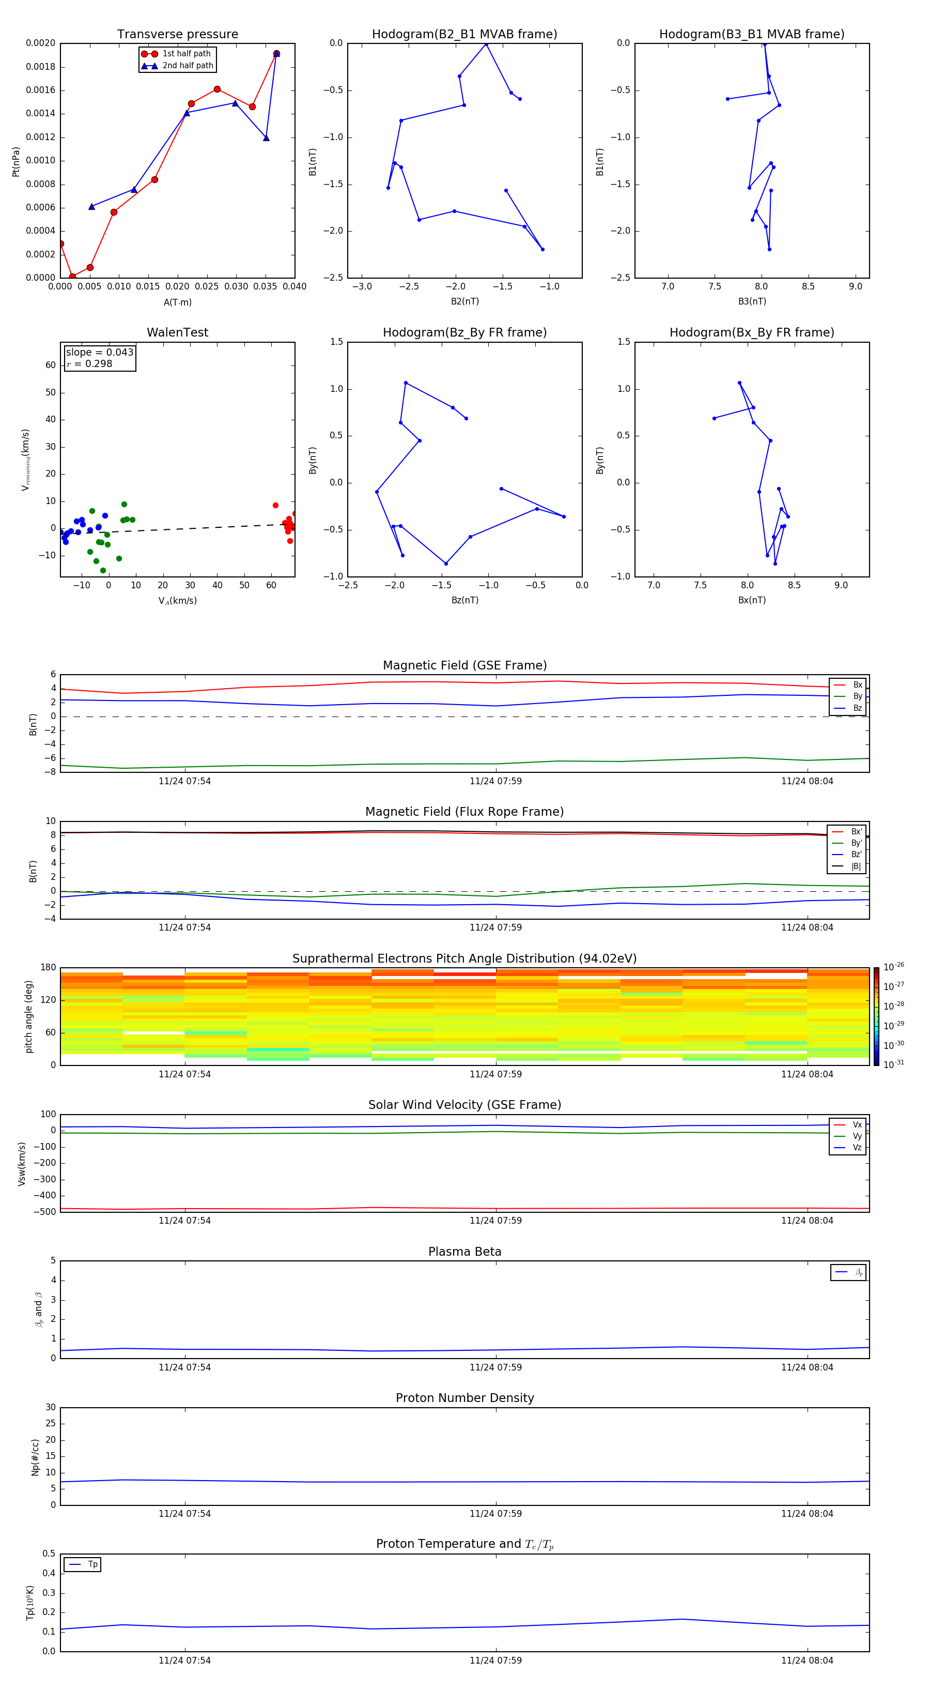Click the "Bz'" legend entry
Screen dimensions: 930x1706
pyautogui.click(x=847, y=855)
